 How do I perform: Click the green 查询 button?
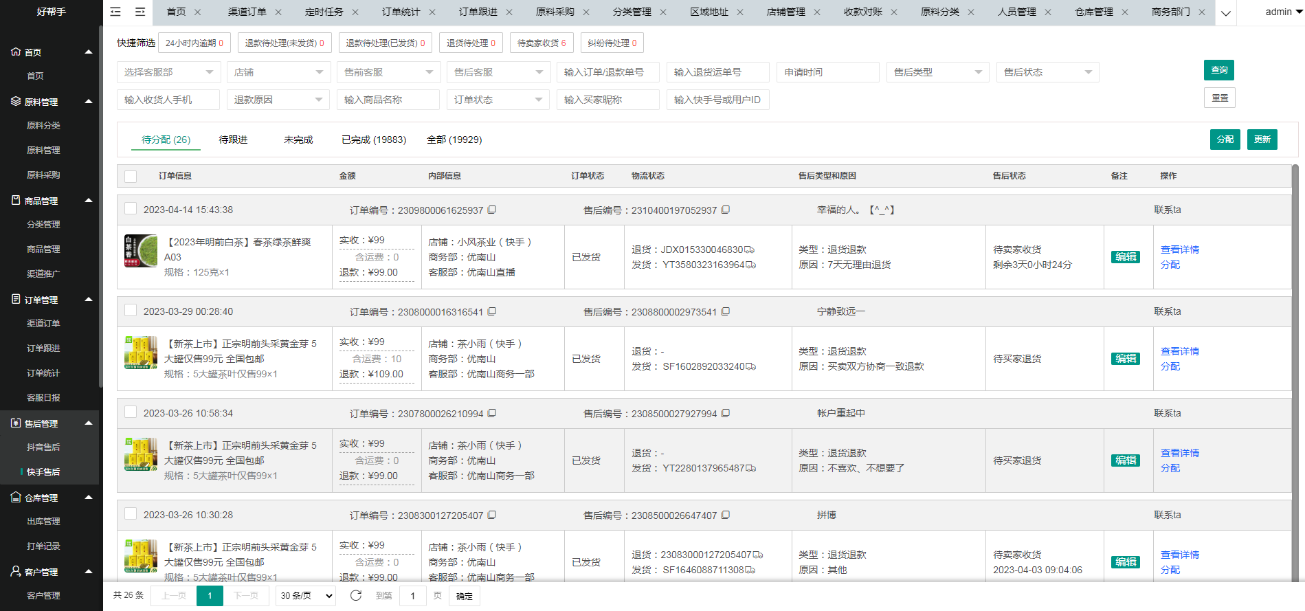click(1219, 70)
